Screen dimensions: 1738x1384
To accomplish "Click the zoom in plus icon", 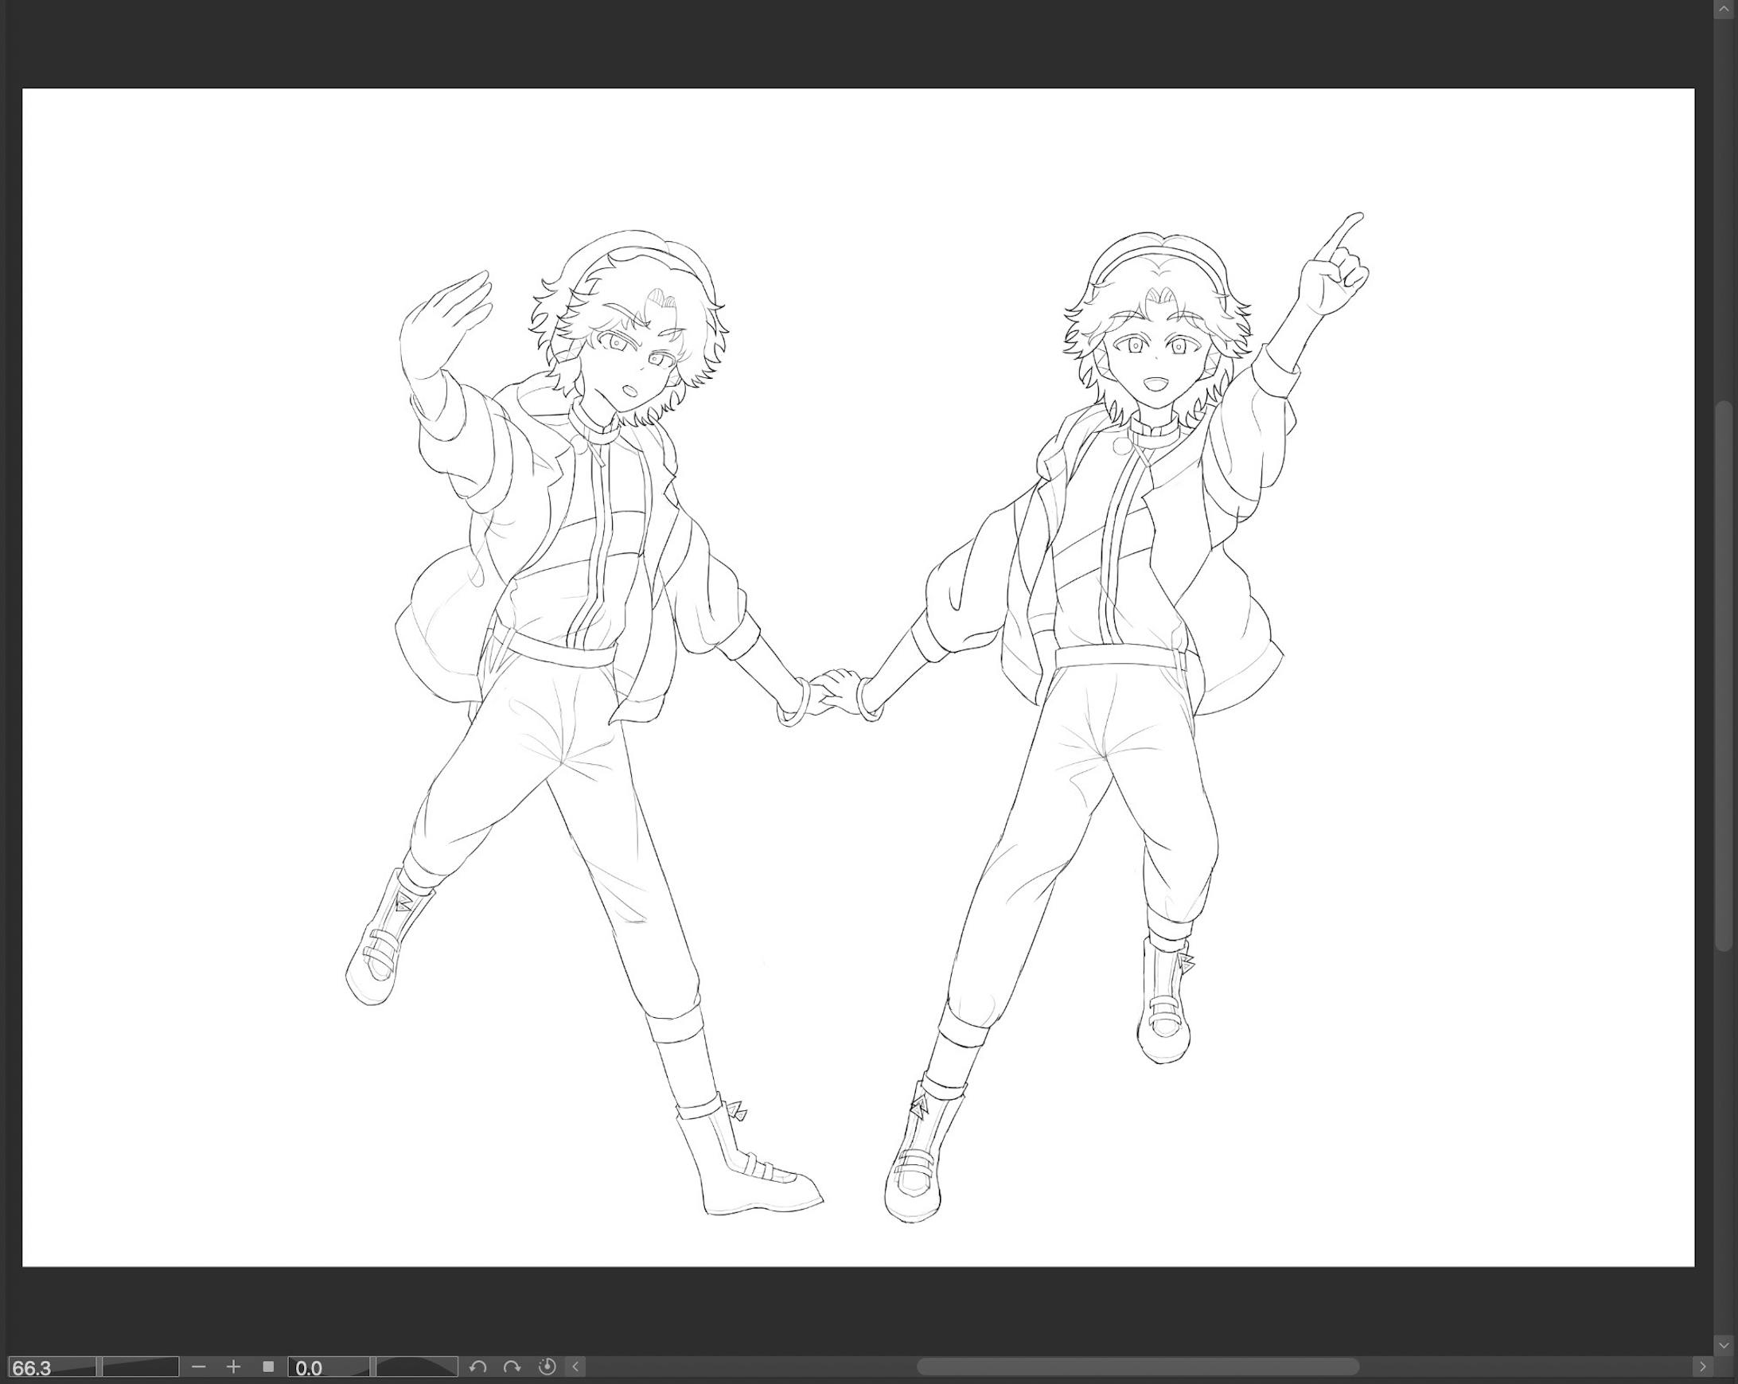I will coord(234,1366).
